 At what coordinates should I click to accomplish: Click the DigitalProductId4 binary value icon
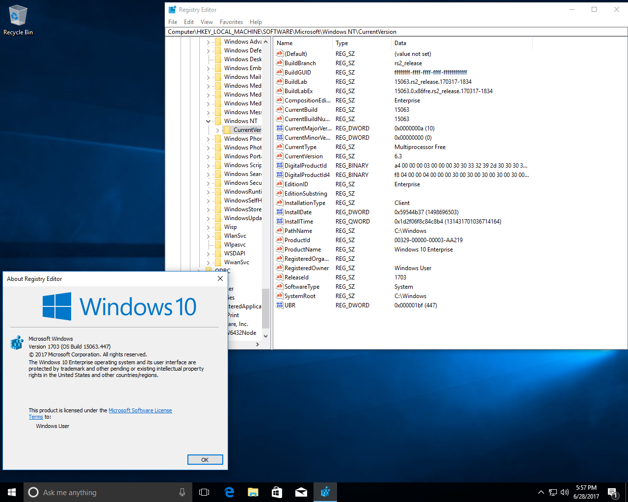pyautogui.click(x=280, y=175)
